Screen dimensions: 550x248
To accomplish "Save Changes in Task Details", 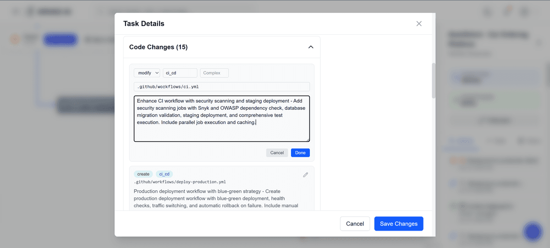I will tap(399, 224).
